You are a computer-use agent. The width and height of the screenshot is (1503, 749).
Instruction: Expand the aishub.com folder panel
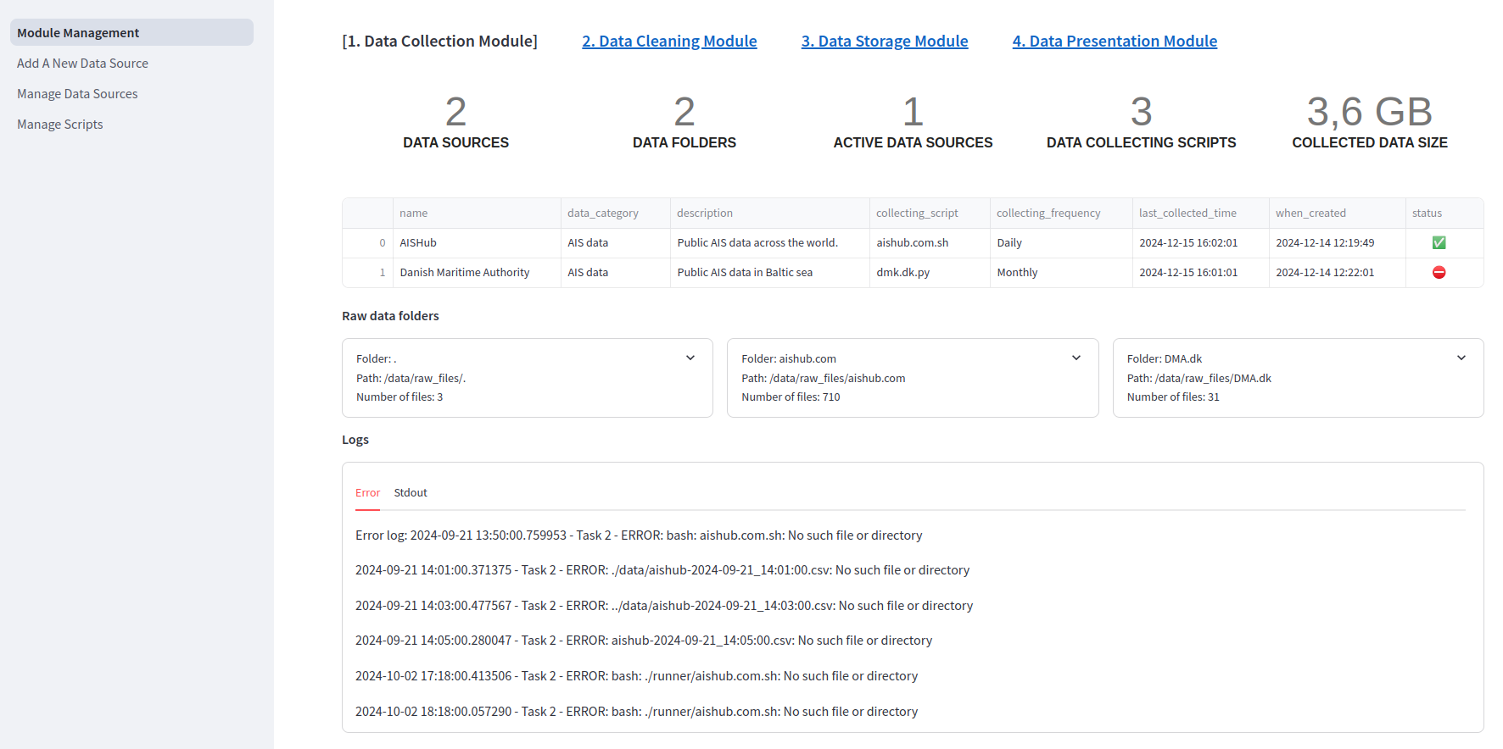1076,358
